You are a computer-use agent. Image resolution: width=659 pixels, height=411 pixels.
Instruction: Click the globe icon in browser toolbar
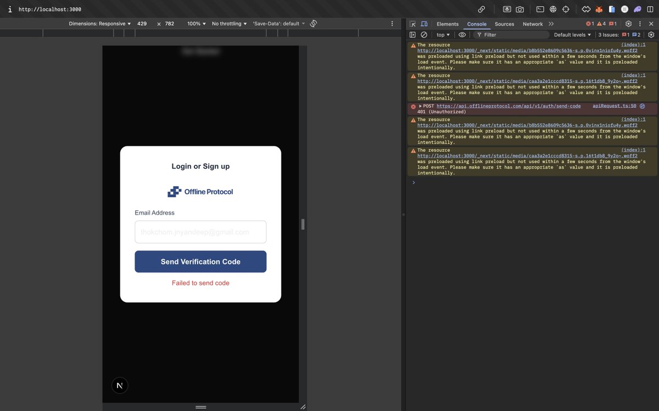[553, 9]
